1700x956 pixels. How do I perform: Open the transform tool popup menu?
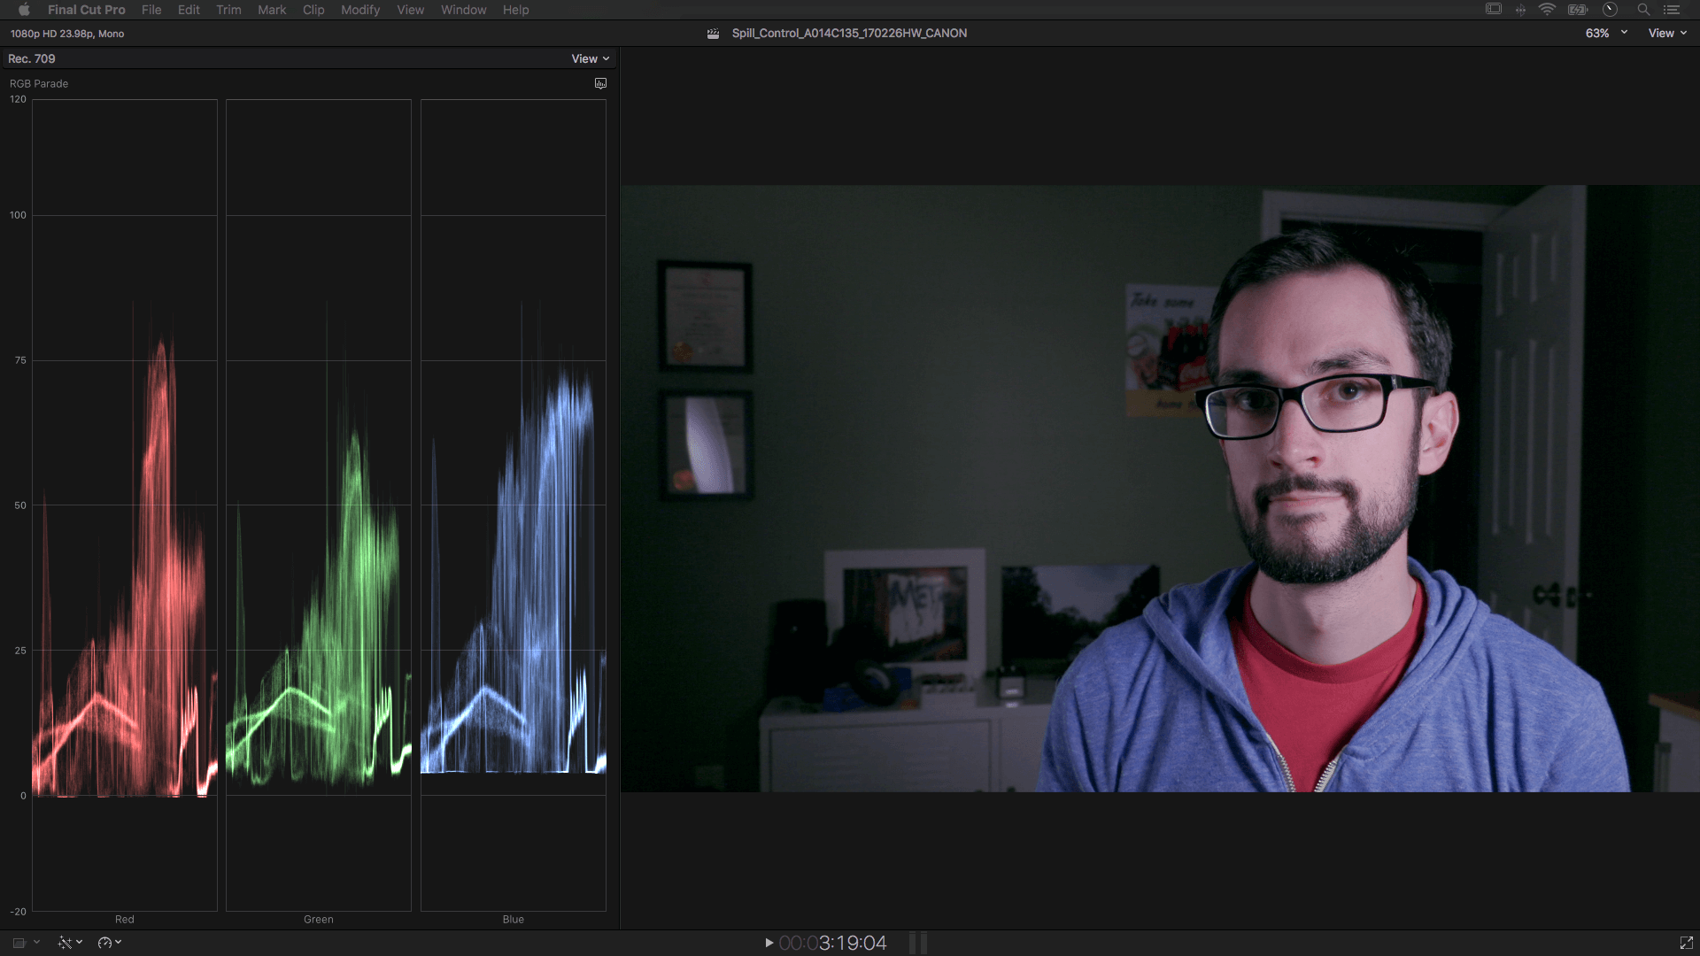[x=25, y=943]
